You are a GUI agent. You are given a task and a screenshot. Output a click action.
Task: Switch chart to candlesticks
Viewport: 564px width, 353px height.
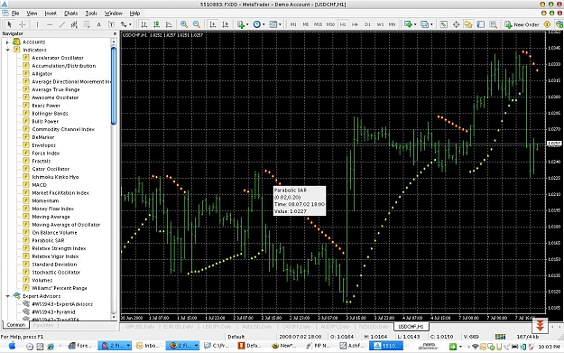(156, 24)
